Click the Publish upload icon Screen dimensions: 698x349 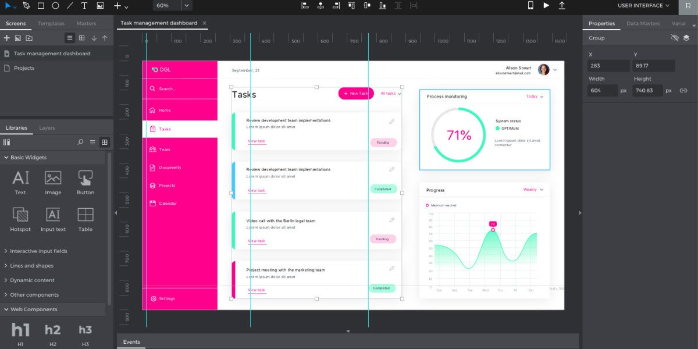click(562, 6)
